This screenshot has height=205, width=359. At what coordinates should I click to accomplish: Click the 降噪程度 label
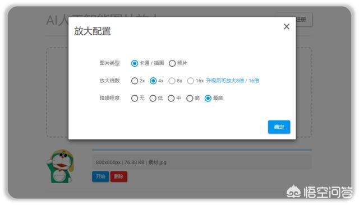tap(110, 98)
